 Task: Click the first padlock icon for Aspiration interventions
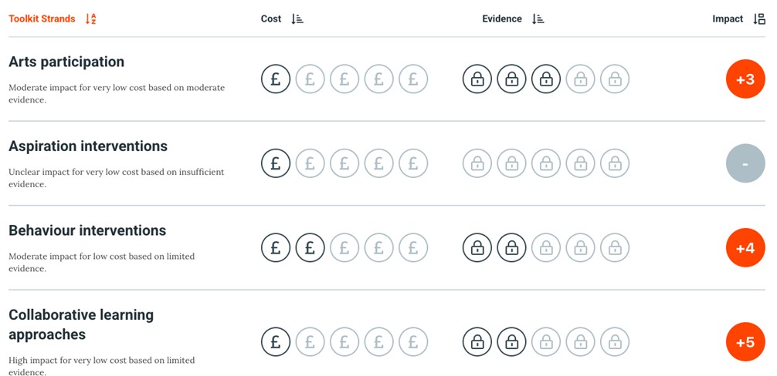pyautogui.click(x=477, y=163)
